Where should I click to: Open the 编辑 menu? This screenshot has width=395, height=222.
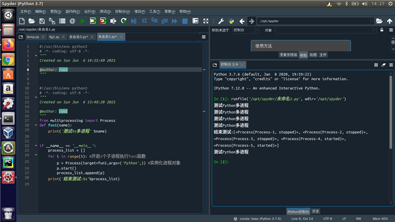pos(40,12)
